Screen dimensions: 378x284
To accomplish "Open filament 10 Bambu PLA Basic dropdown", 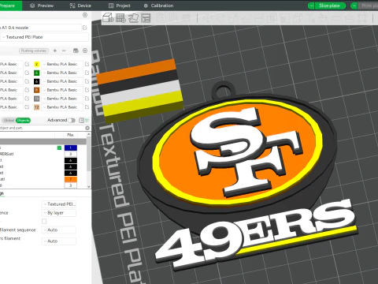I will point(62,99).
